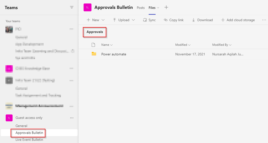Click the Copy link button label

point(177,20)
